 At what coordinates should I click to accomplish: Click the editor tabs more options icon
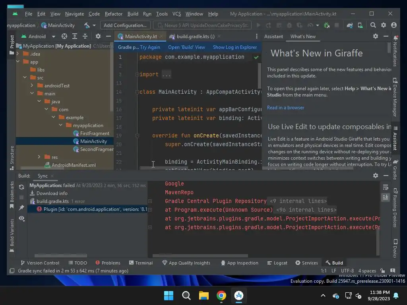coord(256,36)
